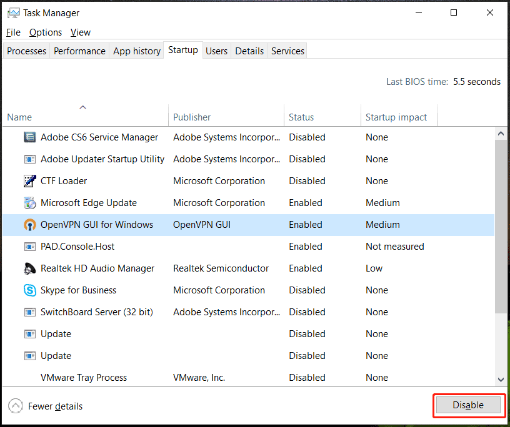Select the OpenVPN GUI padlock icon

tap(29, 224)
